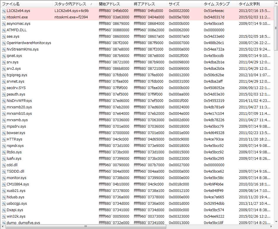Image resolution: width=278 pixels, height=229 pixels.
Task: Sort by 終了アドレス column header
Action: [150, 4]
